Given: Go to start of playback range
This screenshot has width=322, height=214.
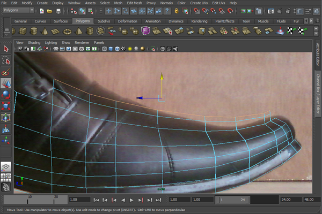Looking at the screenshot, I should tap(96, 200).
